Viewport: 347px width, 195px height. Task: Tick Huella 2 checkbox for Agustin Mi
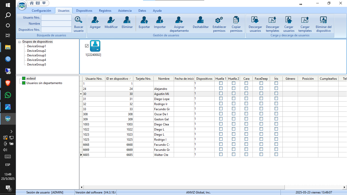tap(233, 93)
